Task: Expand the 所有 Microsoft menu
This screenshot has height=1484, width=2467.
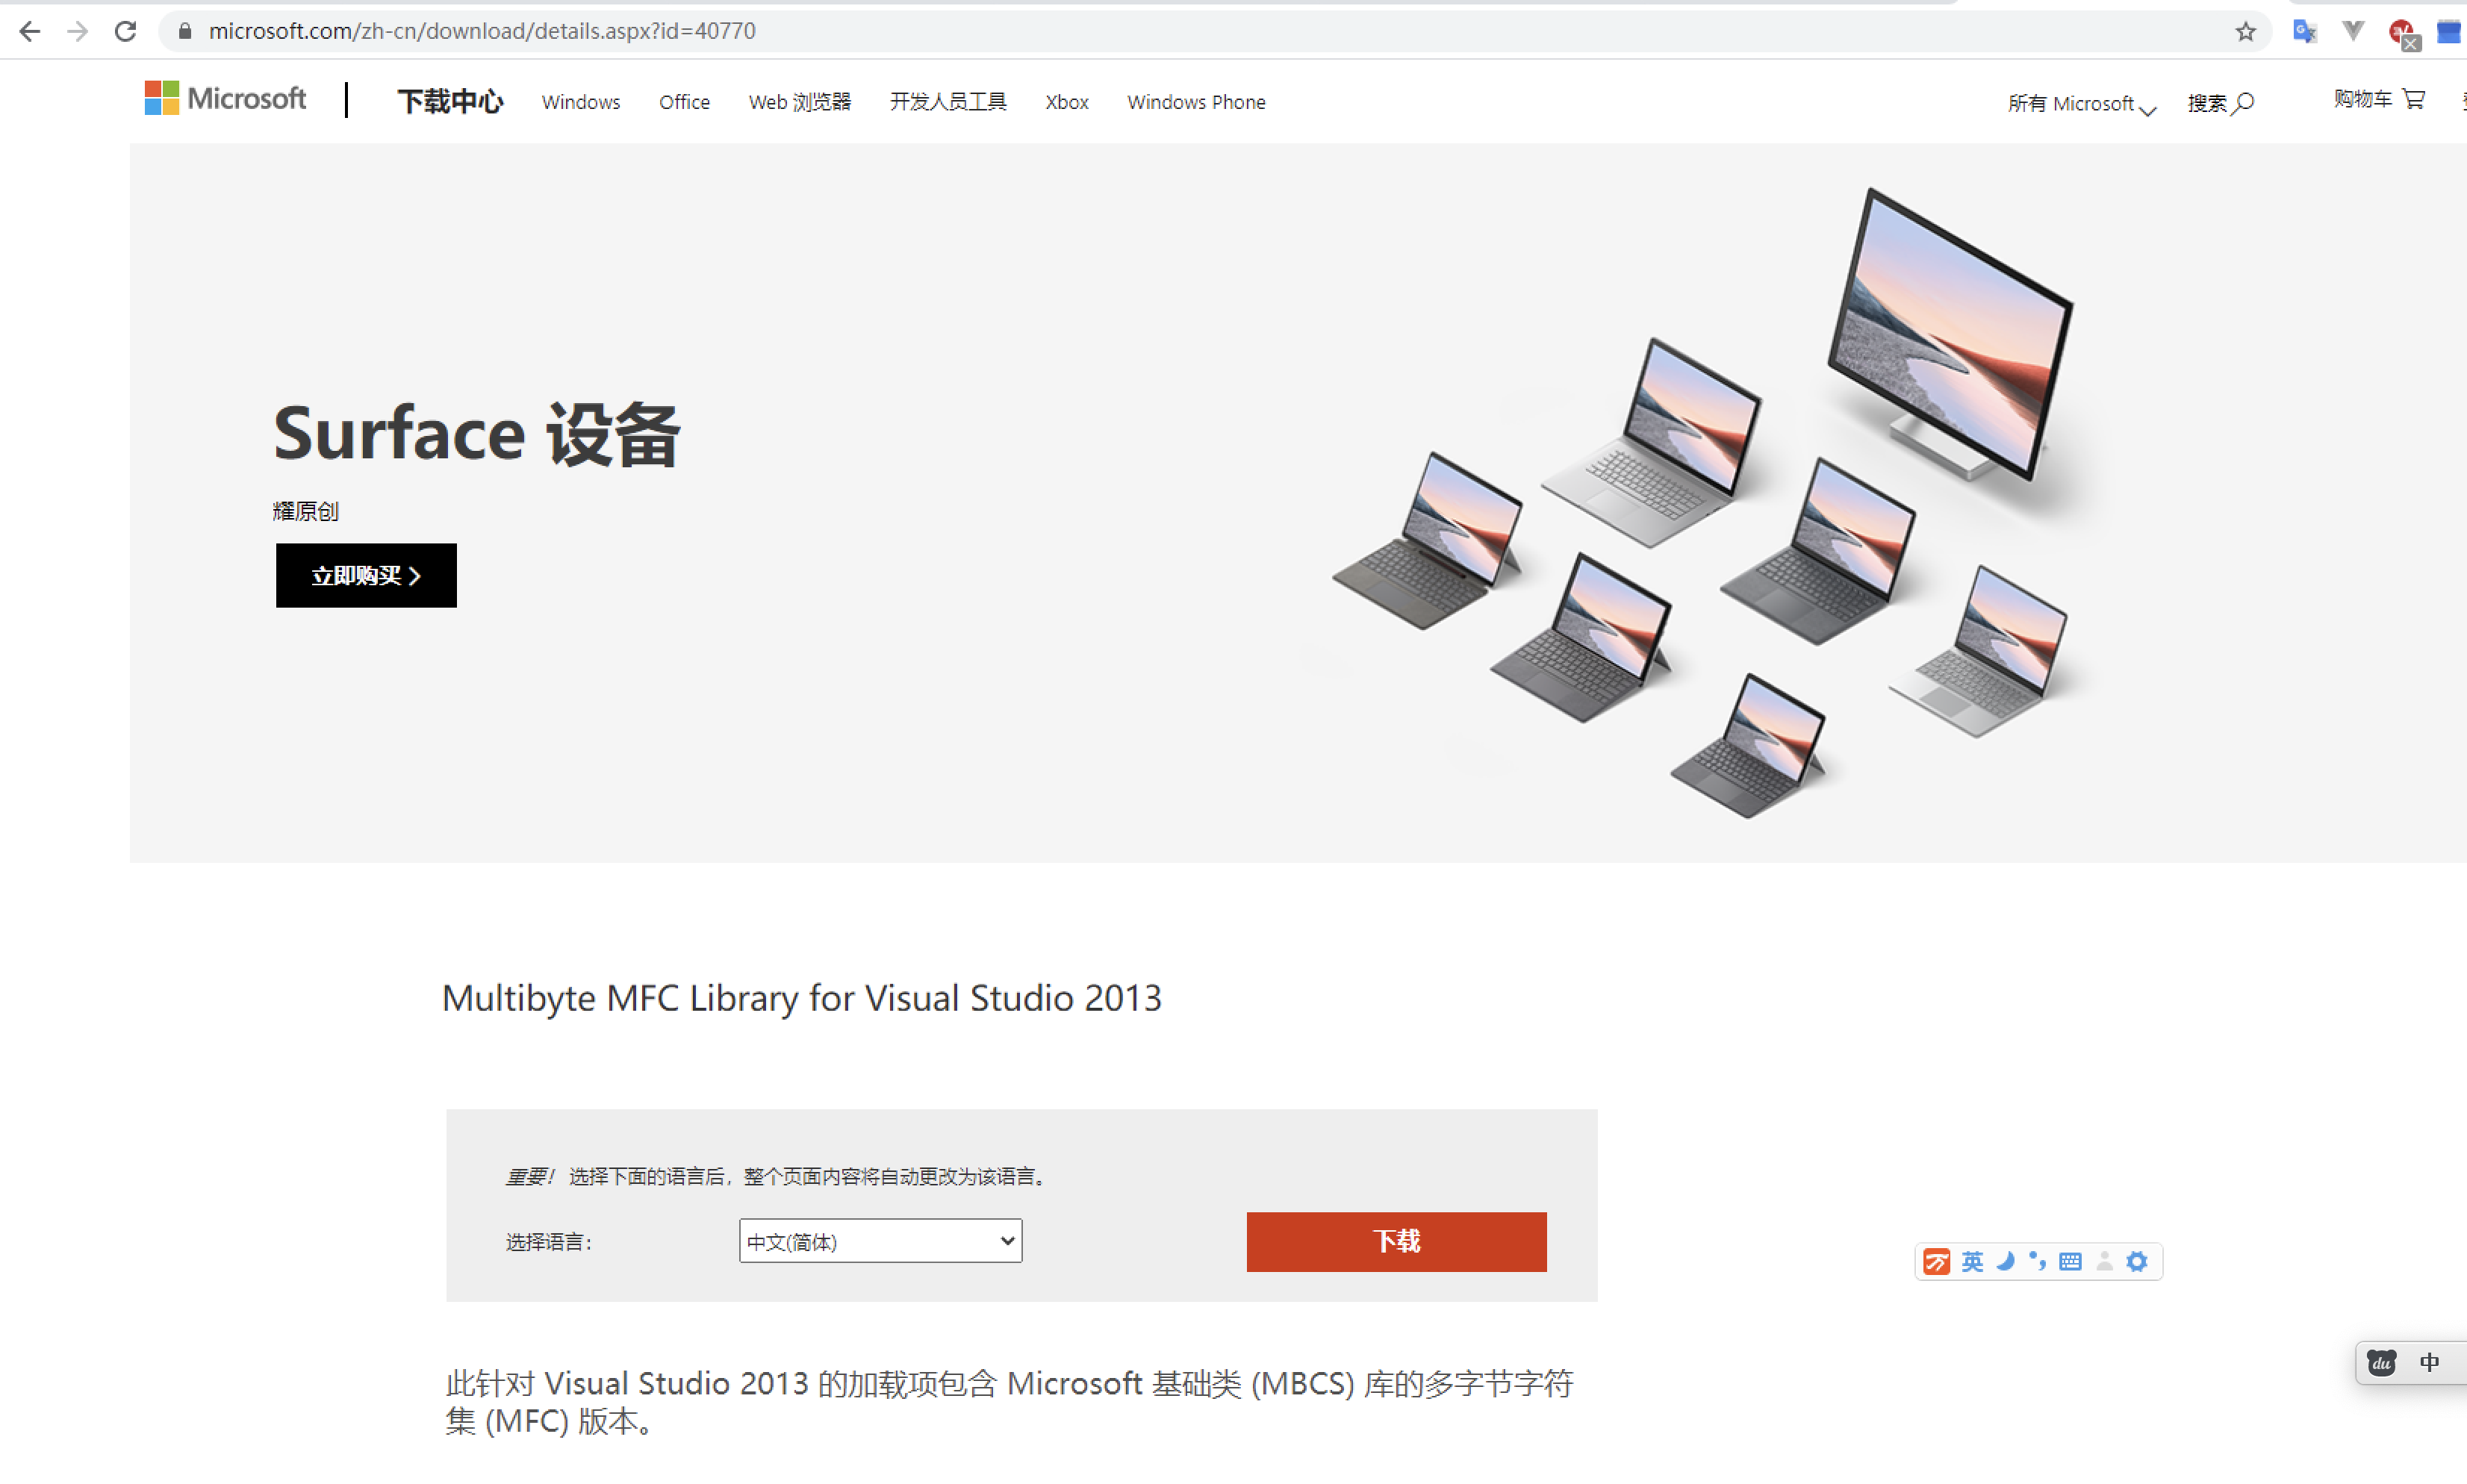Action: tap(2080, 103)
